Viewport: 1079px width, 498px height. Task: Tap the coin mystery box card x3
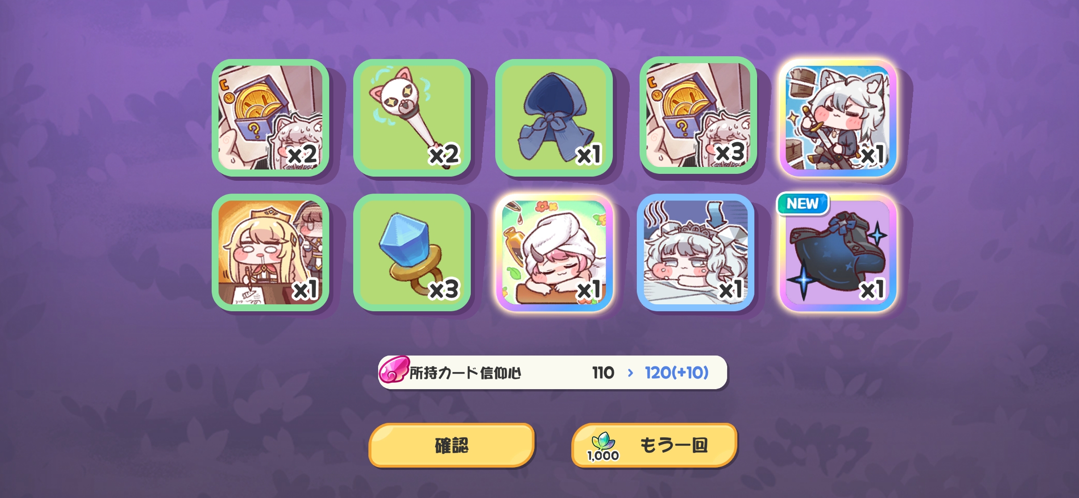698,115
